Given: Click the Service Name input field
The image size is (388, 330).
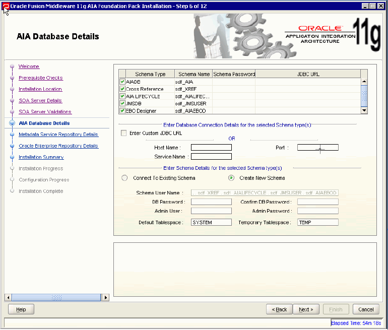Looking at the screenshot, I should tap(211, 156).
